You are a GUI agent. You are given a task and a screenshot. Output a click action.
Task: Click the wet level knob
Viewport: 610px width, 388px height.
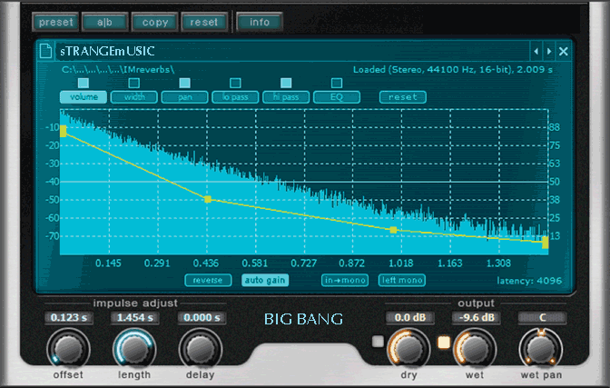pos(475,349)
